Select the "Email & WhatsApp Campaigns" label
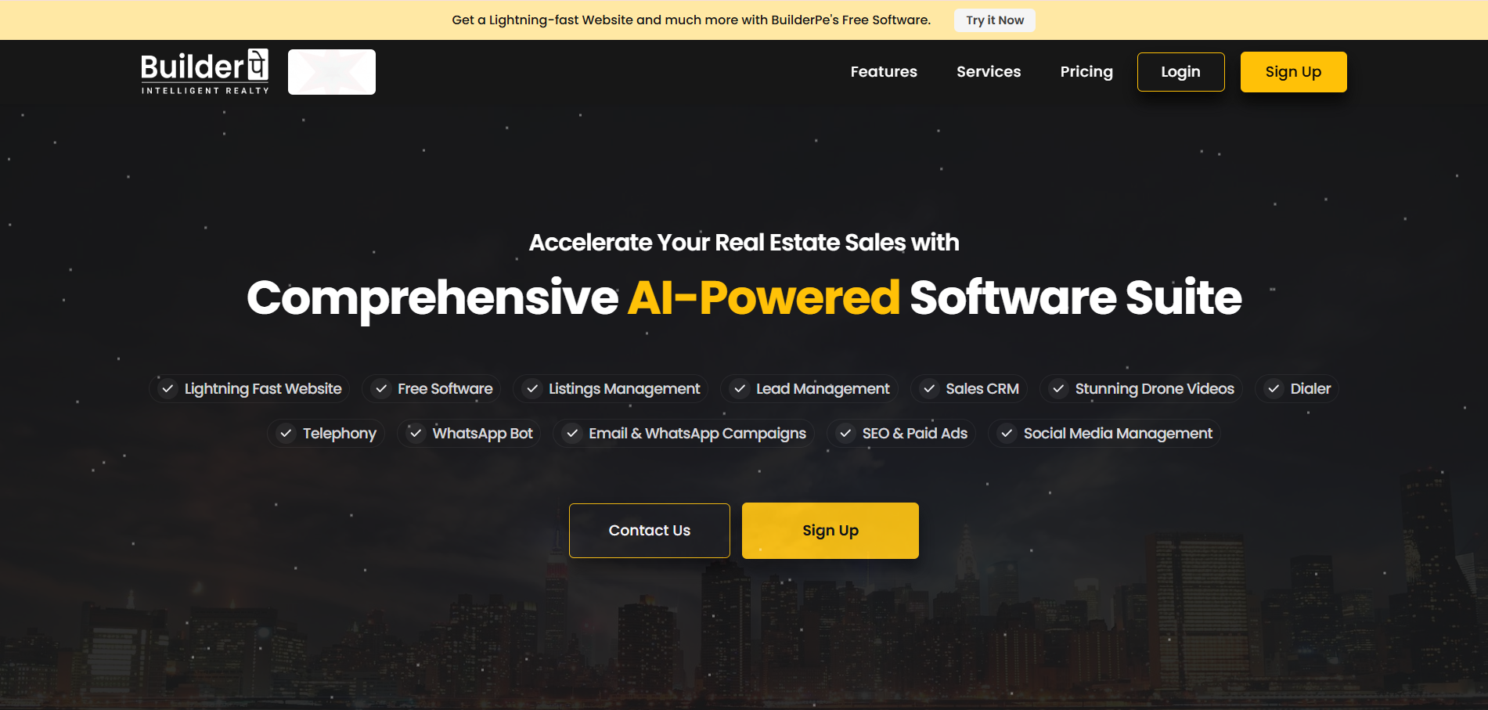This screenshot has height=710, width=1488. [697, 434]
